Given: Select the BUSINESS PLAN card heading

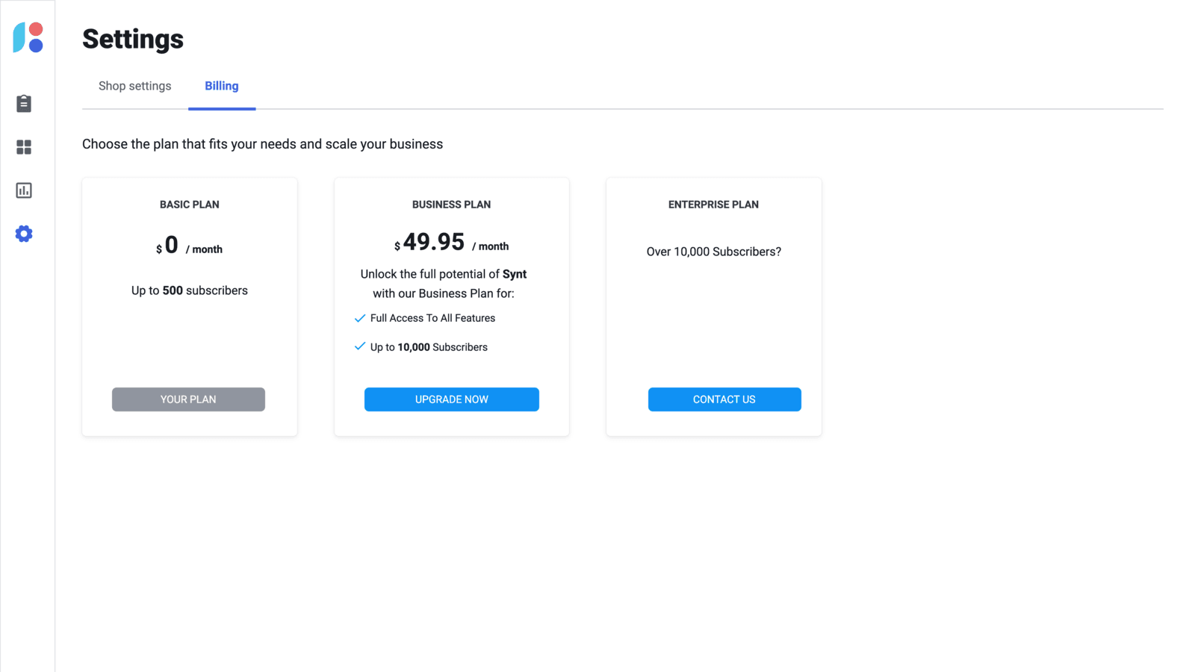Looking at the screenshot, I should (451, 205).
